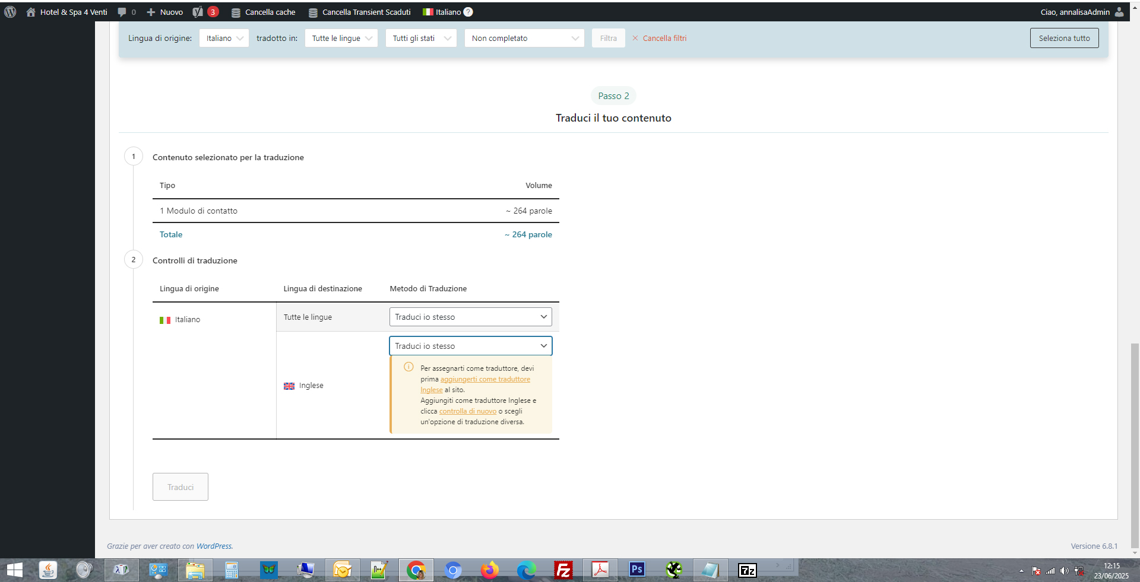Open the Java app in taskbar
This screenshot has height=582, width=1140.
point(48,570)
